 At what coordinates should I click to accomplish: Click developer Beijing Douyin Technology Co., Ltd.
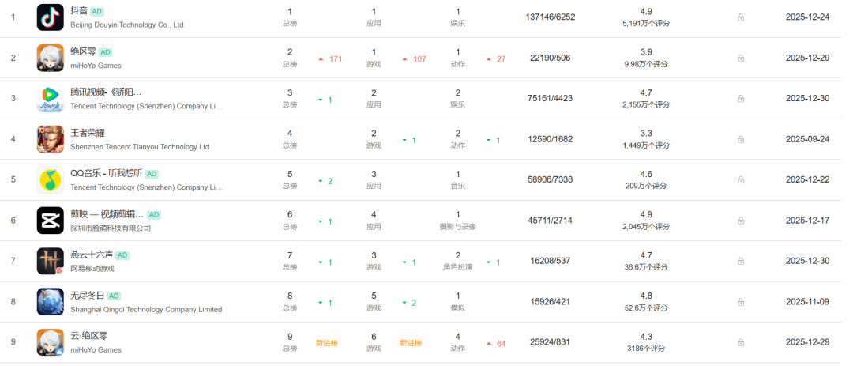[127, 25]
